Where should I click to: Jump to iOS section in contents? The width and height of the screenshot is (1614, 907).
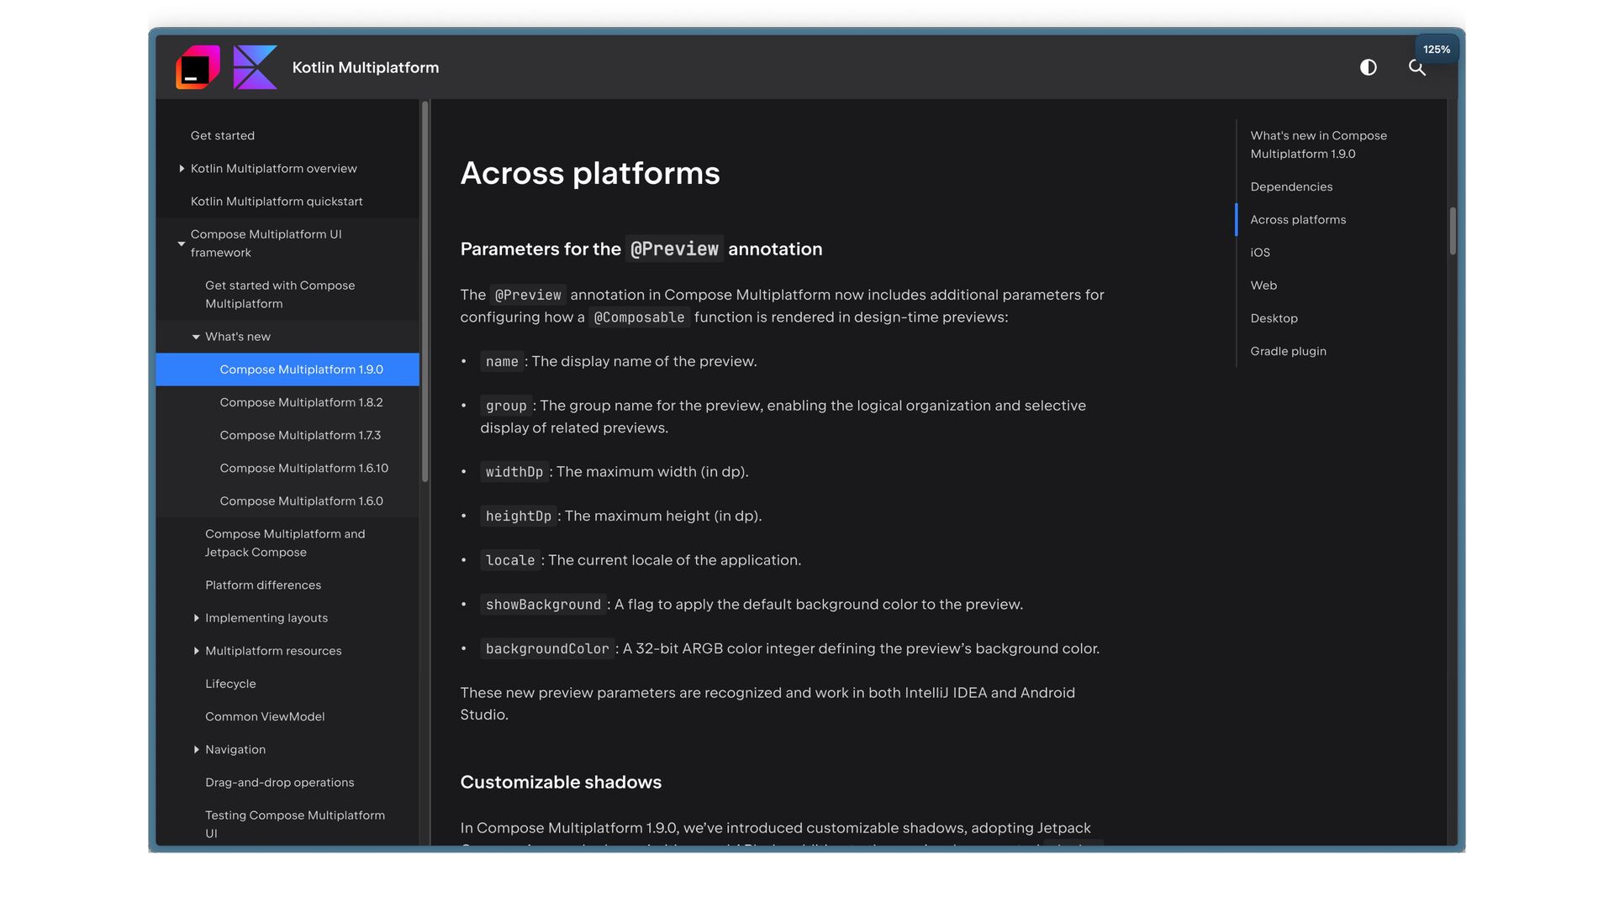click(x=1259, y=253)
